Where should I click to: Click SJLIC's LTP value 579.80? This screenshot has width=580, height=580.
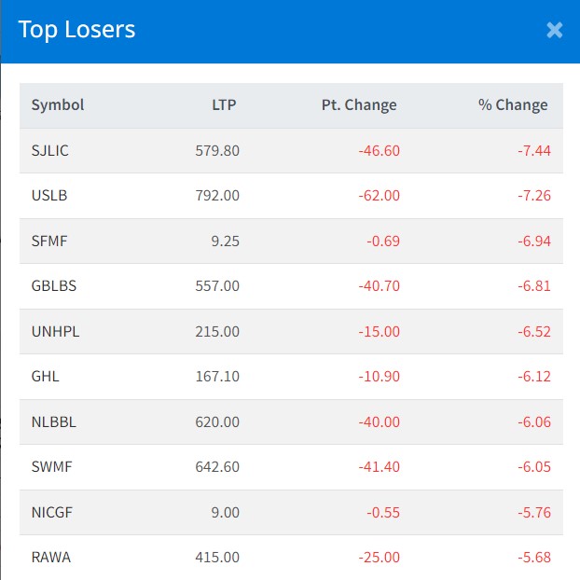tap(216, 150)
